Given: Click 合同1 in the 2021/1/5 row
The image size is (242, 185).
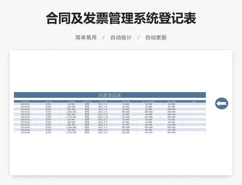Looking at the screenshot, I should [x=48, y=104].
